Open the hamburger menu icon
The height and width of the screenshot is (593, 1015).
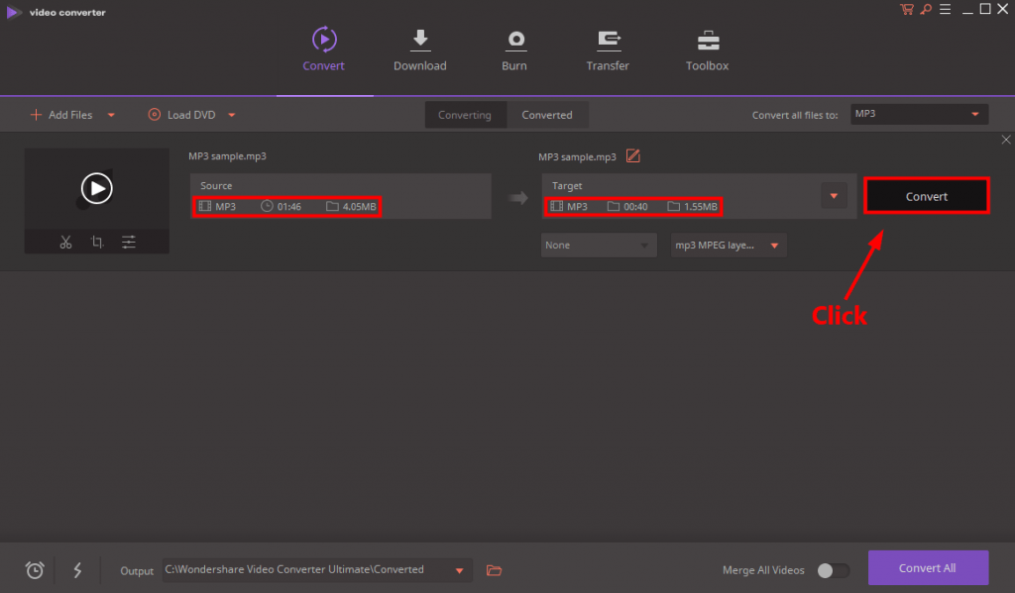(x=945, y=9)
